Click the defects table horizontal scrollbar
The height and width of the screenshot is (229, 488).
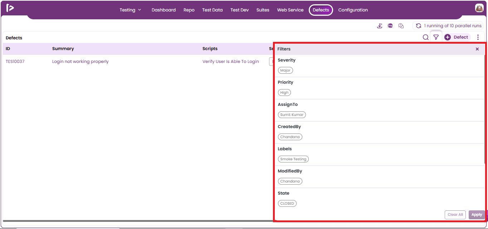pos(138,221)
